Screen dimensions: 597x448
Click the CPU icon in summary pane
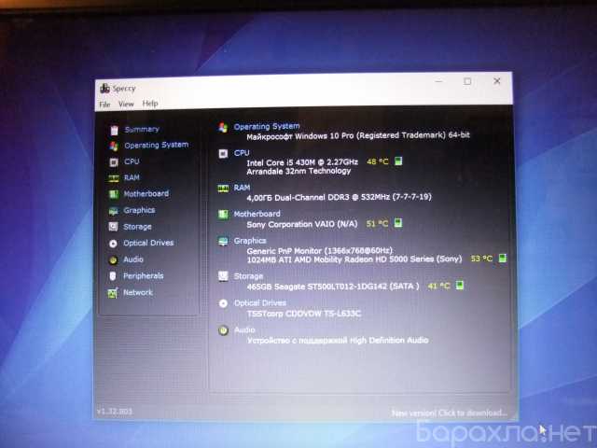point(223,153)
